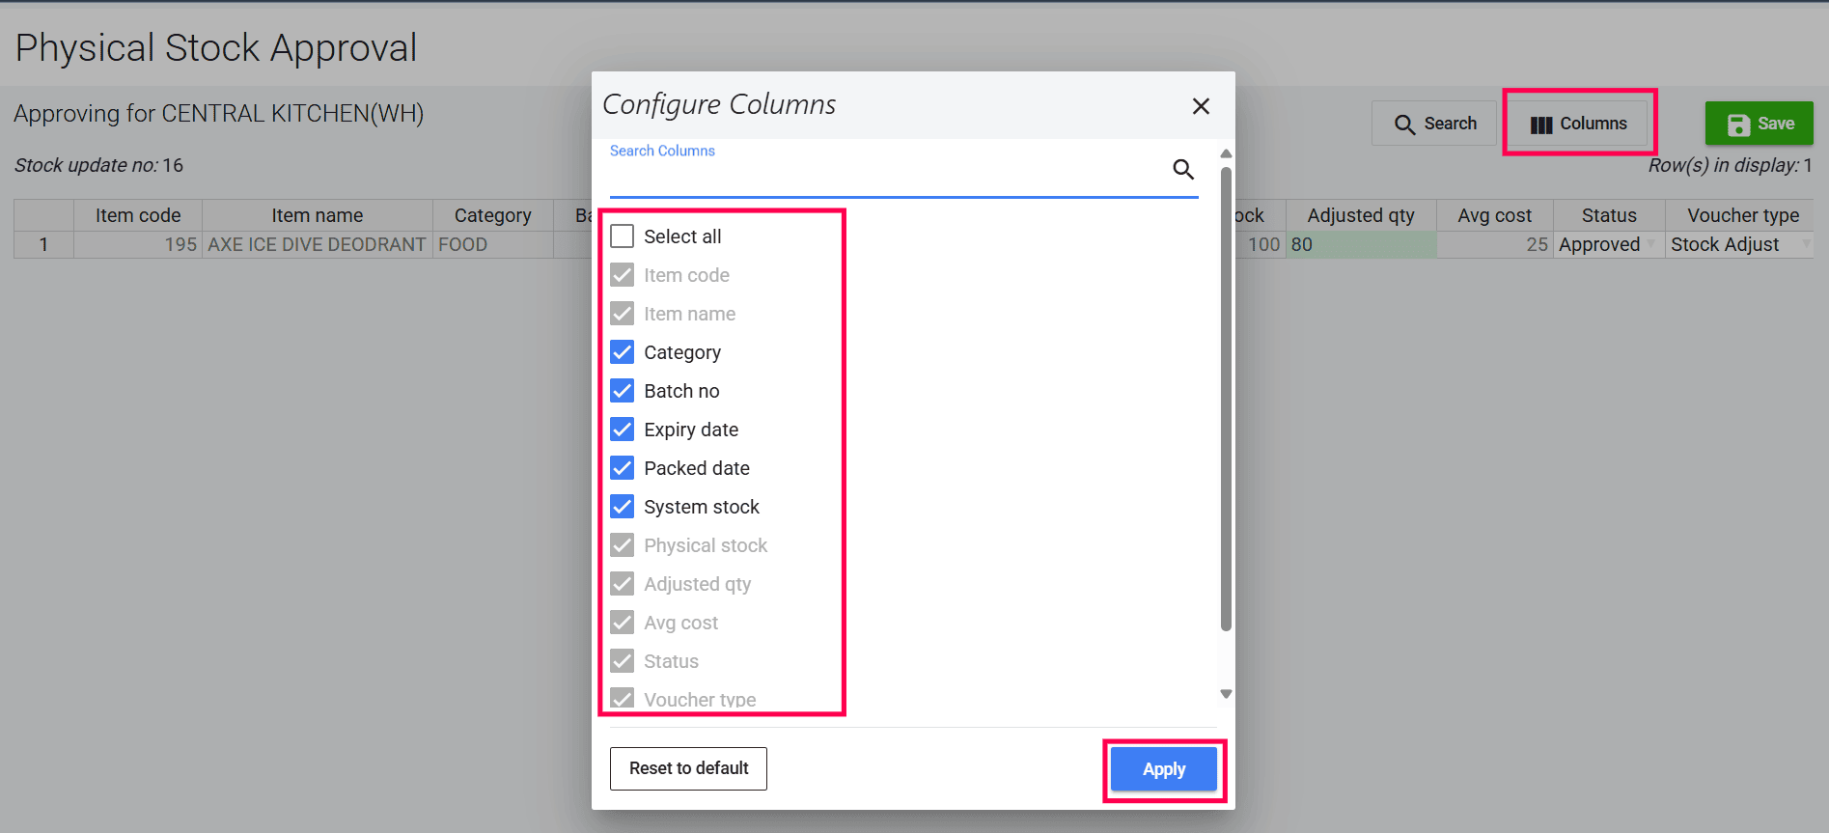Screen dimensions: 1829x833
Task: Click the Item name column header
Action: tap(317, 215)
